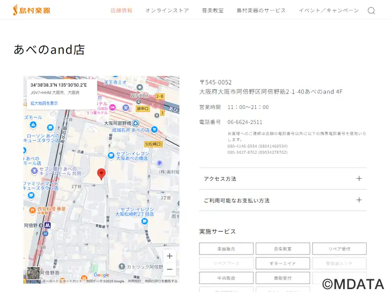Select the 阿倍野 subway station icon
The height and width of the screenshot is (292, 390).
[x=47, y=225]
